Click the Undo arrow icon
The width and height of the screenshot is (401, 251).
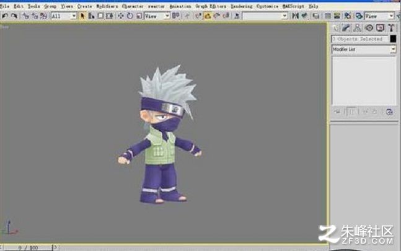5,16
